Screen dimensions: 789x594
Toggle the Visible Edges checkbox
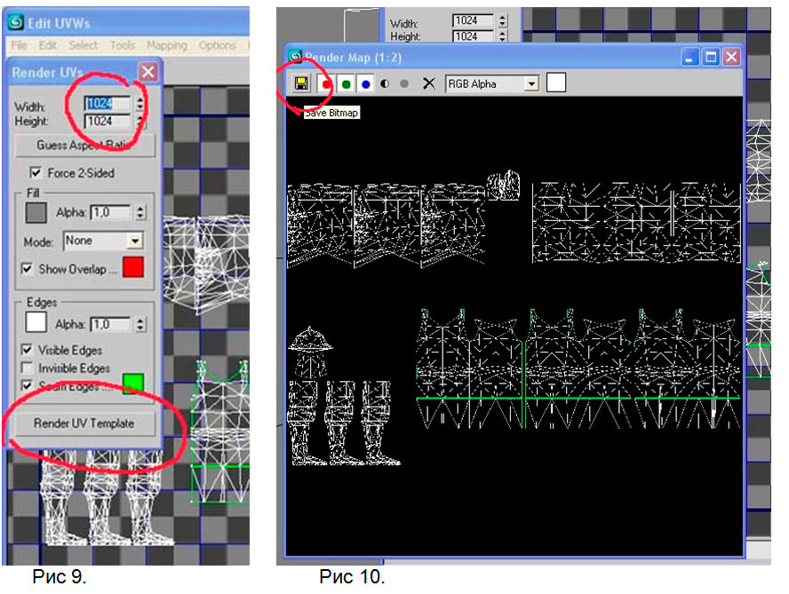click(28, 350)
